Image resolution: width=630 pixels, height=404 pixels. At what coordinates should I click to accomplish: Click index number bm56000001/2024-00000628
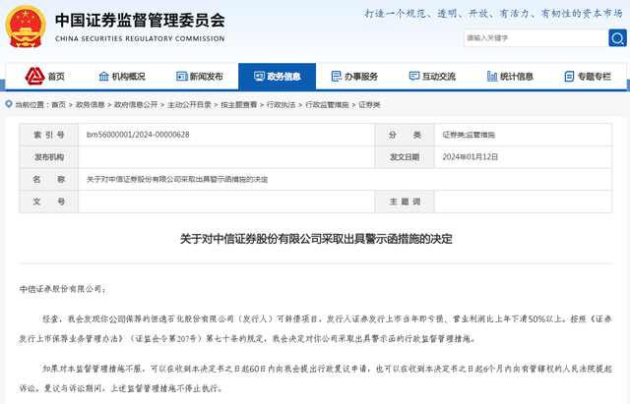[138, 135]
